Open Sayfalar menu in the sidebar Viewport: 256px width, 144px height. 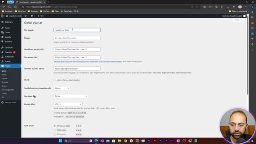11,37
